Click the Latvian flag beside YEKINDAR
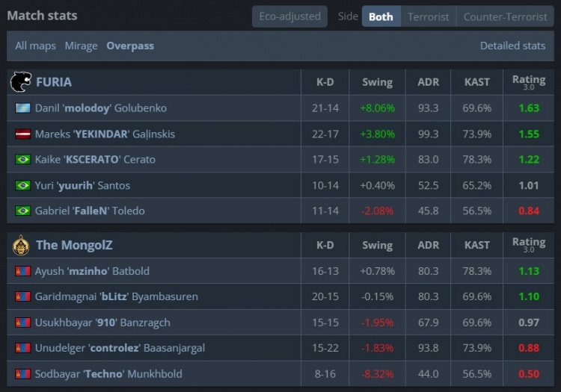Viewport: 561px width, 392px height. tap(22, 134)
